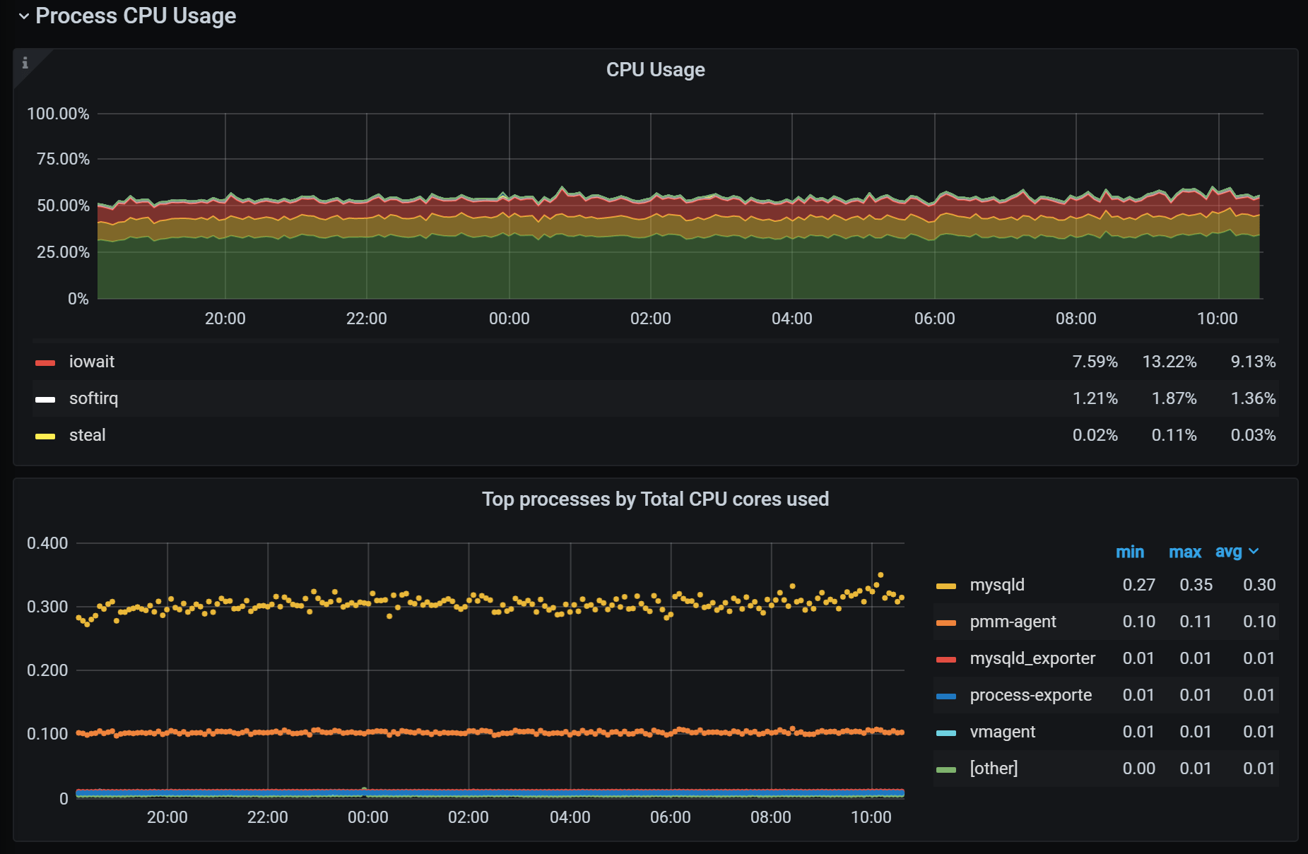Image resolution: width=1308 pixels, height=854 pixels.
Task: Click the vmagent cyan legend icon
Action: click(x=945, y=733)
